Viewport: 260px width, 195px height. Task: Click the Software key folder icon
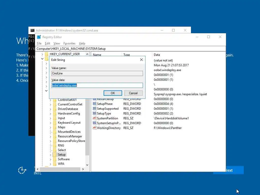pyautogui.click(x=55, y=159)
